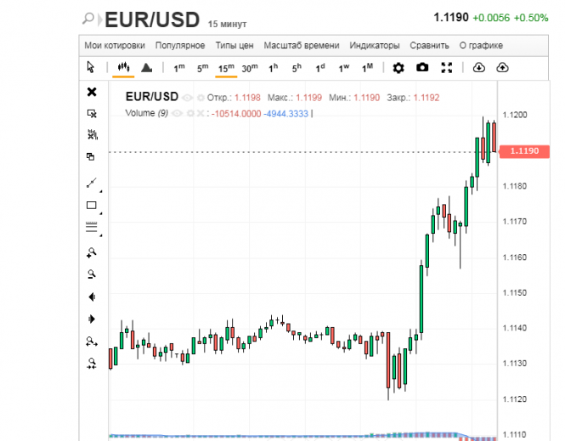Close the drawing tools panel X

pos(92,92)
